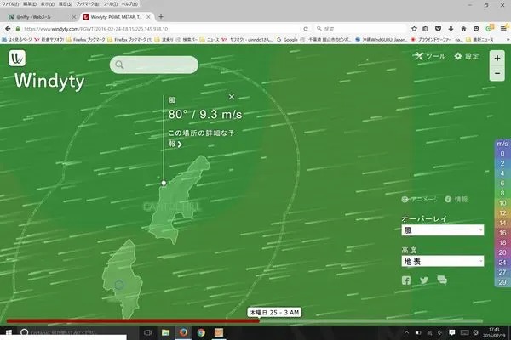Click the Cortana search box on taskbar
Image resolution: width=511 pixels, height=340 pixels.
pos(78,332)
